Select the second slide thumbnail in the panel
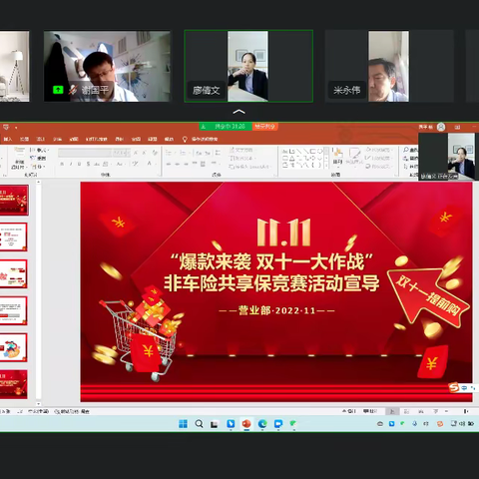 click(13, 237)
